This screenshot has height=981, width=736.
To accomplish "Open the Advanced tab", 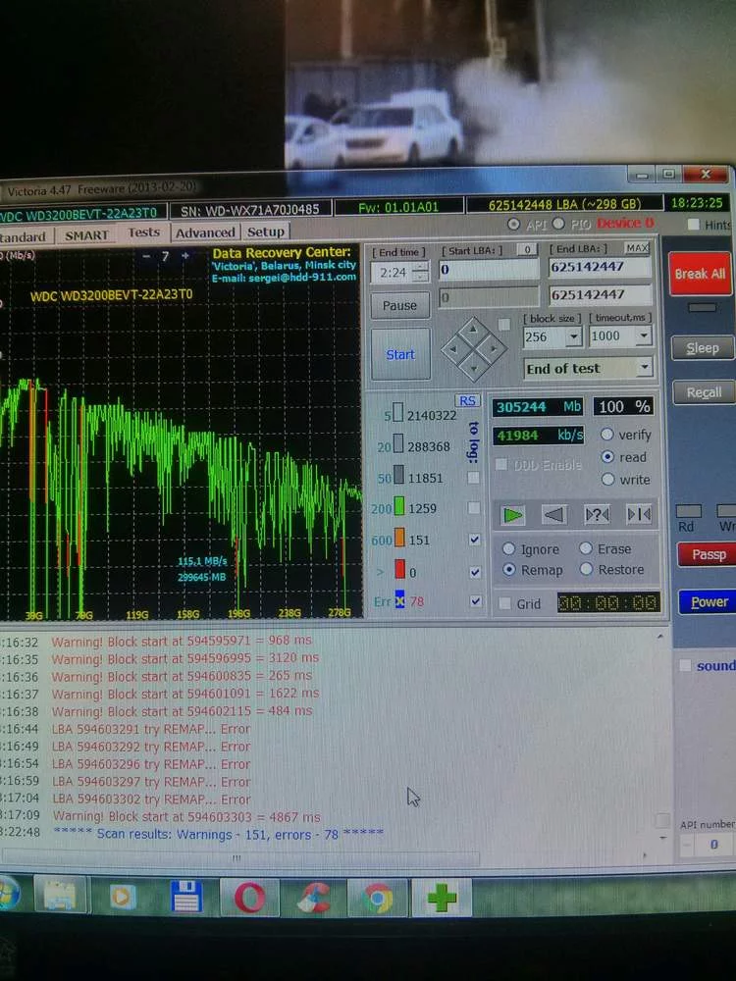I will tap(205, 232).
